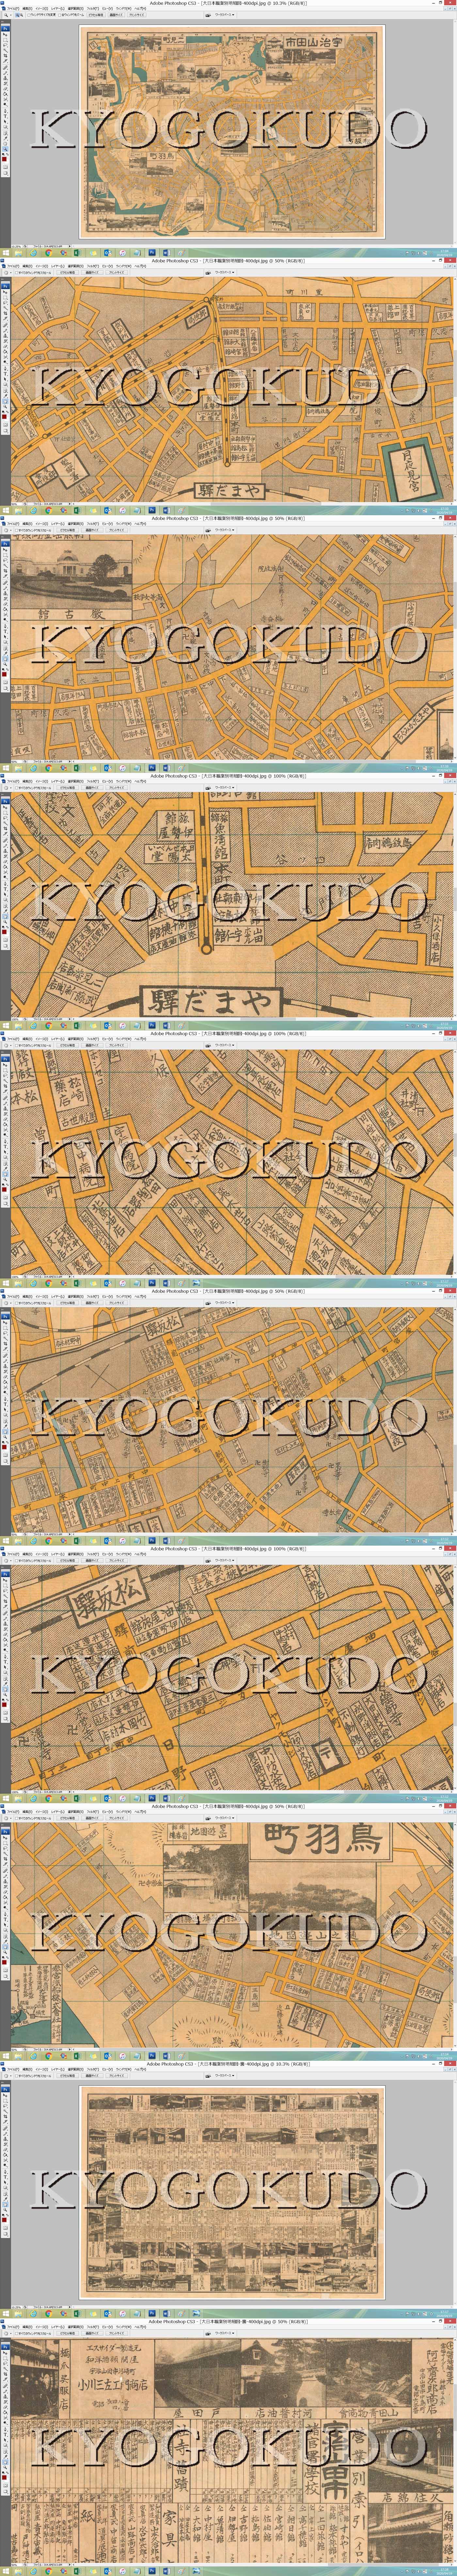This screenshot has width=457, height=2576.
Task: Select the Shape tool in 宇治山田市 full-map window
Action: point(5,127)
